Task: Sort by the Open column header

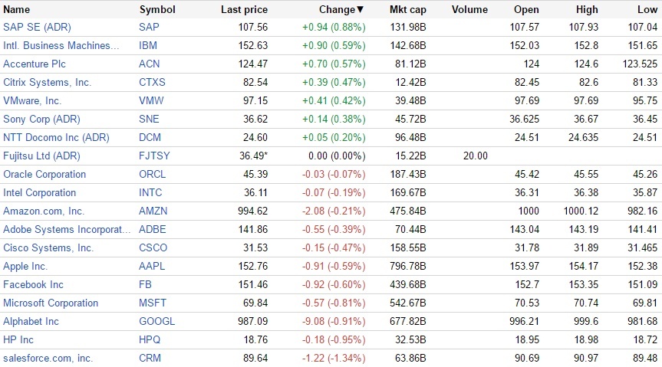Action: pyautogui.click(x=526, y=10)
